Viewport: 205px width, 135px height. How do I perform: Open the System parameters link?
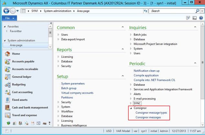pos(74,84)
